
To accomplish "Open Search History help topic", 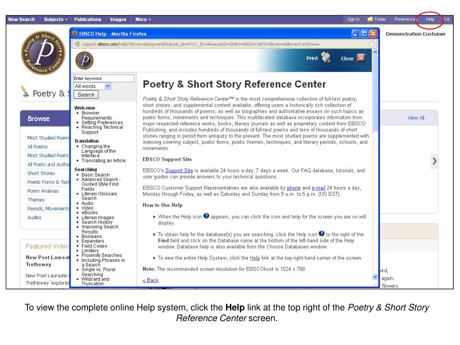I will (97, 222).
